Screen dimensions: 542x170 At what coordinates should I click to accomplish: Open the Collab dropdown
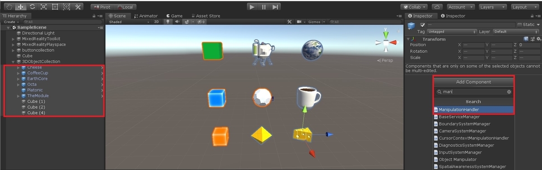tap(414, 7)
